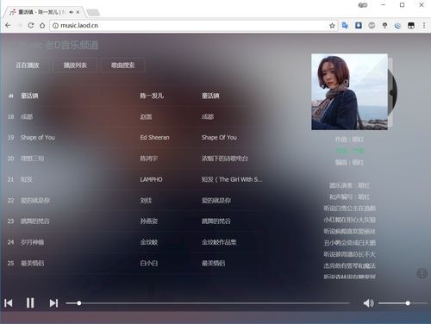Open the blue crescent extension icon
The height and width of the screenshot is (324, 431).
[x=397, y=26]
